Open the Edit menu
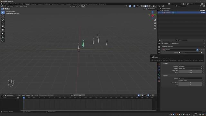Viewport: 206px width, 116px height. click(7, 4)
